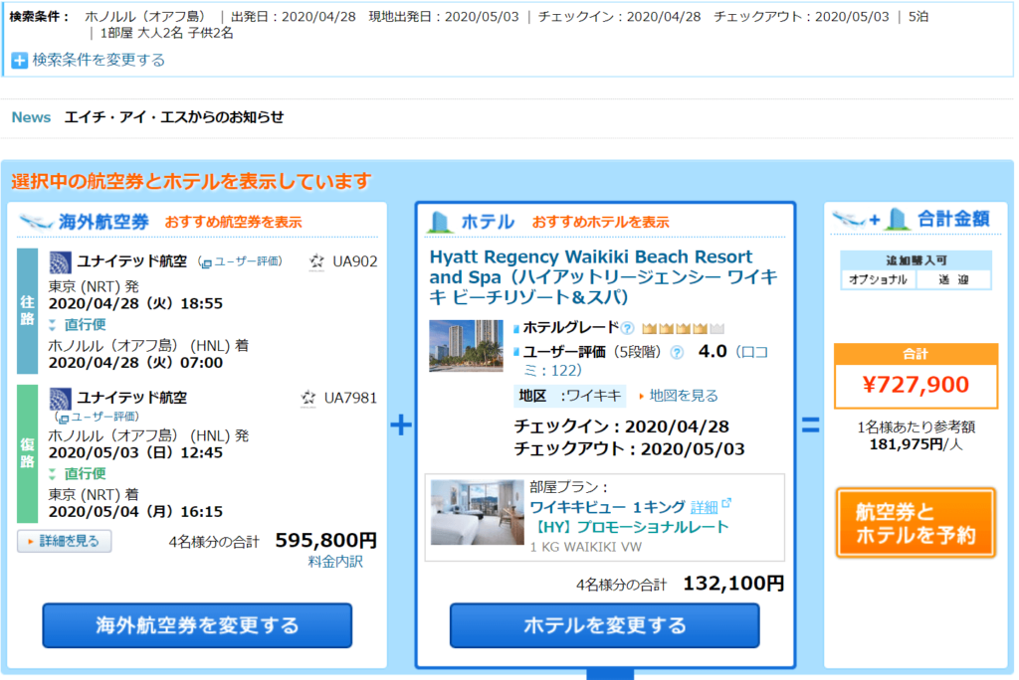1019x680 pixels.
Task: Click Star Alliance icon beside UA7981
Action: pos(308,398)
